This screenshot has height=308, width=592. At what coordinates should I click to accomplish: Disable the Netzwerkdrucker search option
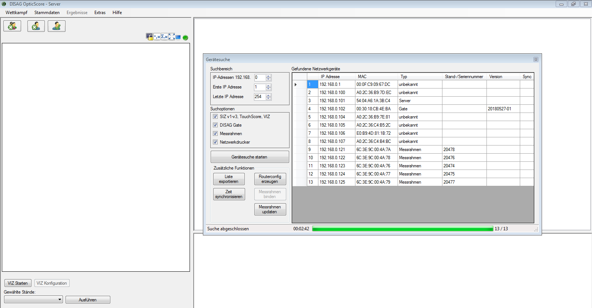pos(215,142)
